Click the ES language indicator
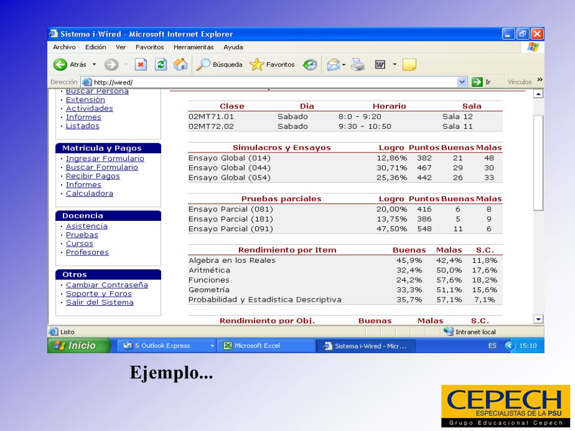 (x=492, y=345)
